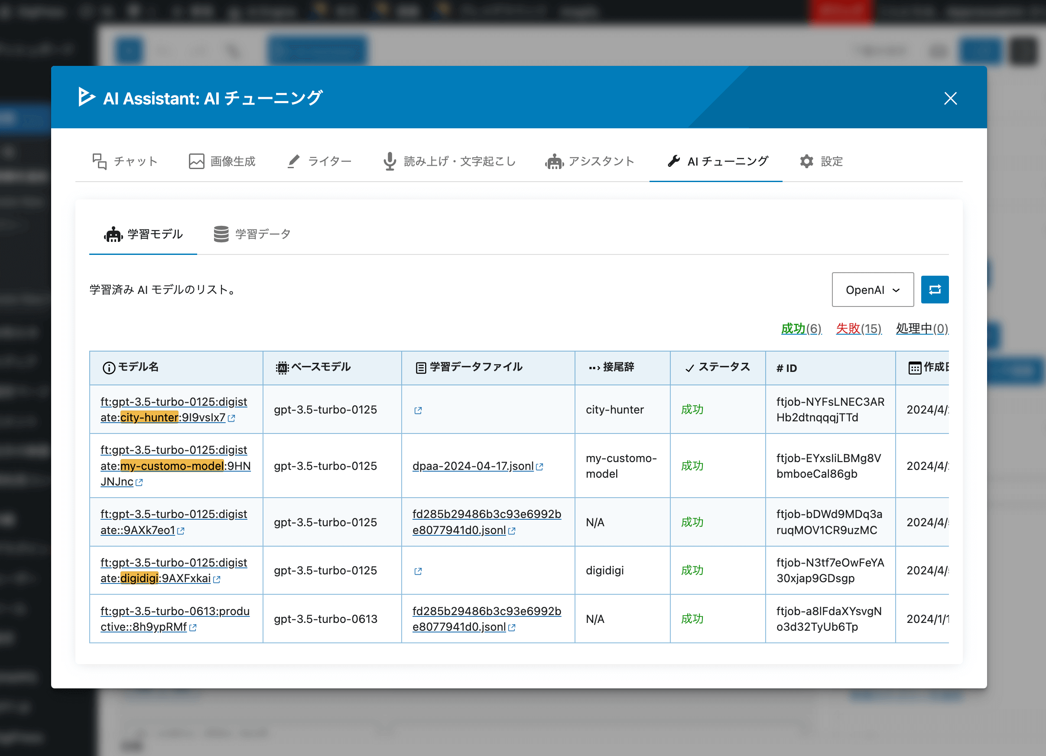1046x756 pixels.
Task: Open dpaa-2024-04-17.jsonl file link
Action: 478,466
